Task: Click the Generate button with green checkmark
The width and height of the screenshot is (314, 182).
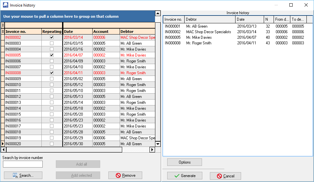Action: pyautogui.click(x=185, y=176)
